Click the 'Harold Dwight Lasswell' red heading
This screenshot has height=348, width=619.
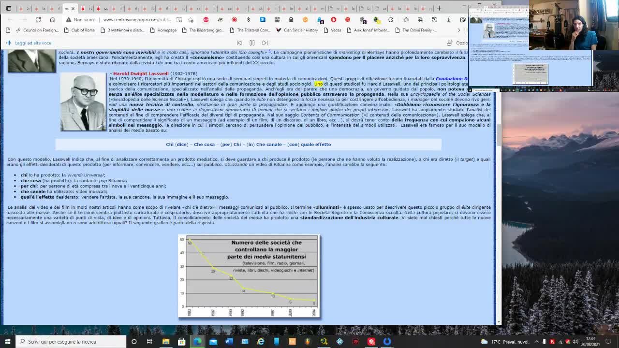141,73
